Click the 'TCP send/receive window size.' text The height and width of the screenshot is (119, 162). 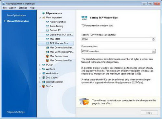pos(97,26)
